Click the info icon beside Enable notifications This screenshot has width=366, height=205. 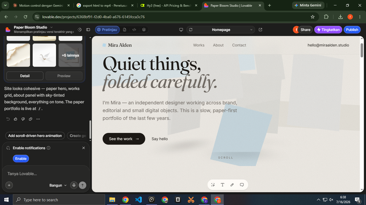[48, 148]
